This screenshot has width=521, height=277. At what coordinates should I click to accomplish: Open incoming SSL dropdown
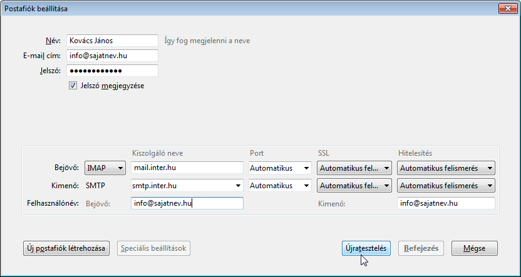coord(354,168)
